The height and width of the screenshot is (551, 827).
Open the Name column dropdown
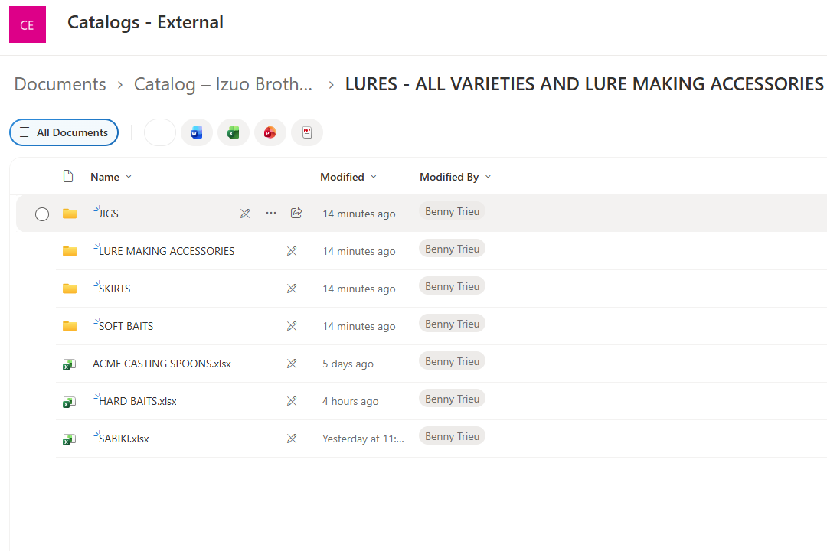pos(111,177)
